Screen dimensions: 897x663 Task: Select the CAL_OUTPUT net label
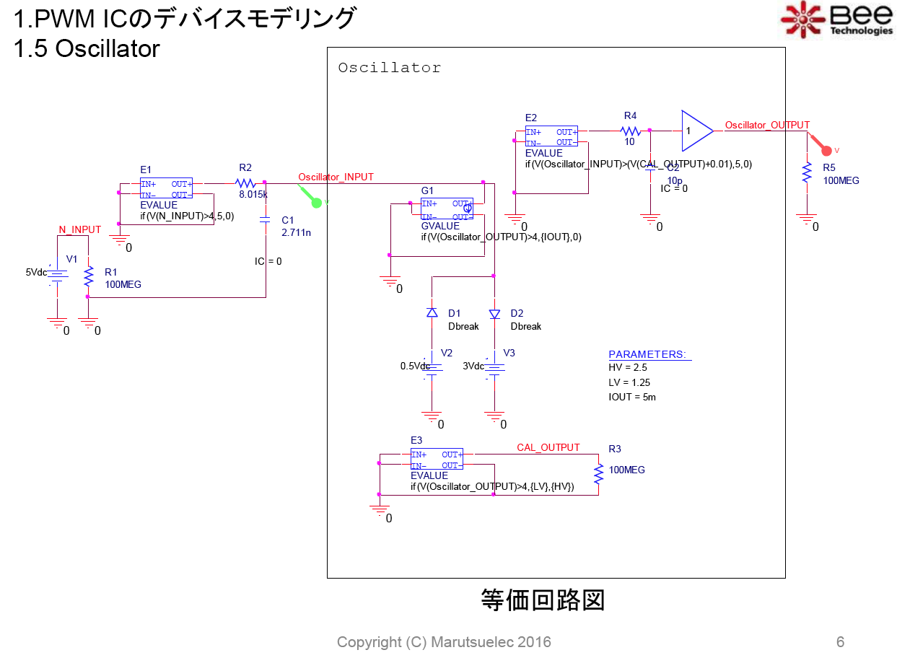[548, 447]
